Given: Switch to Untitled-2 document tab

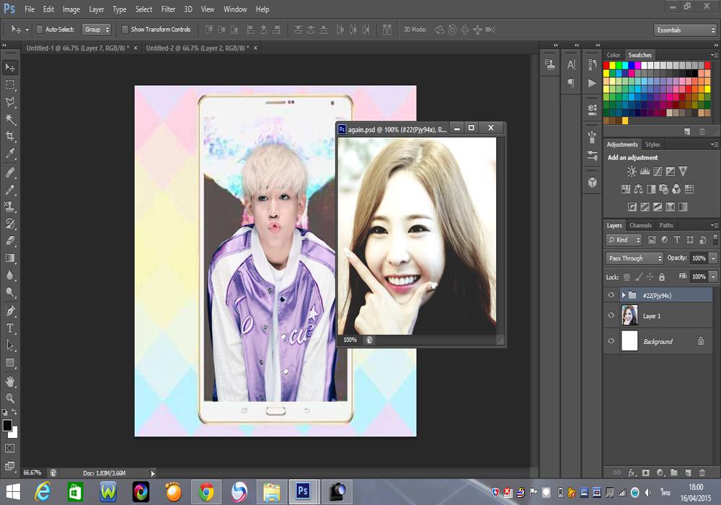Looking at the screenshot, I should pos(196,48).
